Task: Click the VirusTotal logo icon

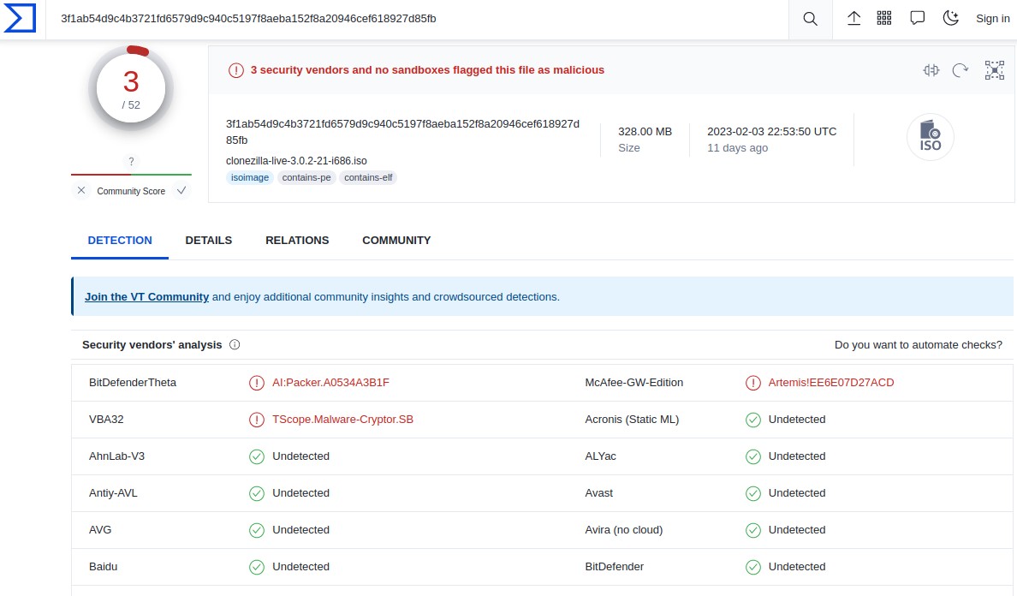Action: pos(20,18)
